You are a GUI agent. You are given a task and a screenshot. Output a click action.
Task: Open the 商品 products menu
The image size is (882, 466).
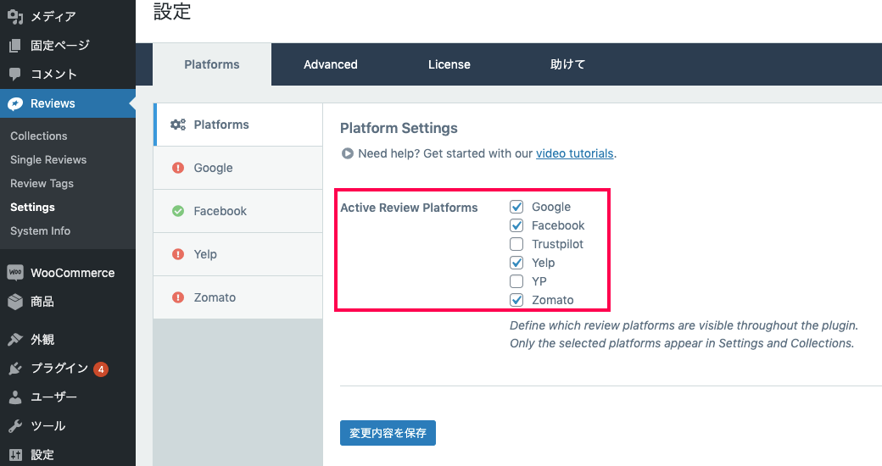click(x=68, y=302)
